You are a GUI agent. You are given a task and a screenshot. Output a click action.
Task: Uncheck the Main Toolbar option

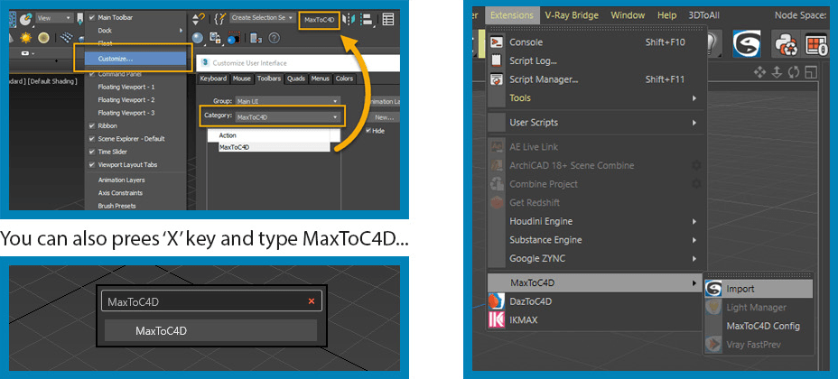point(92,18)
